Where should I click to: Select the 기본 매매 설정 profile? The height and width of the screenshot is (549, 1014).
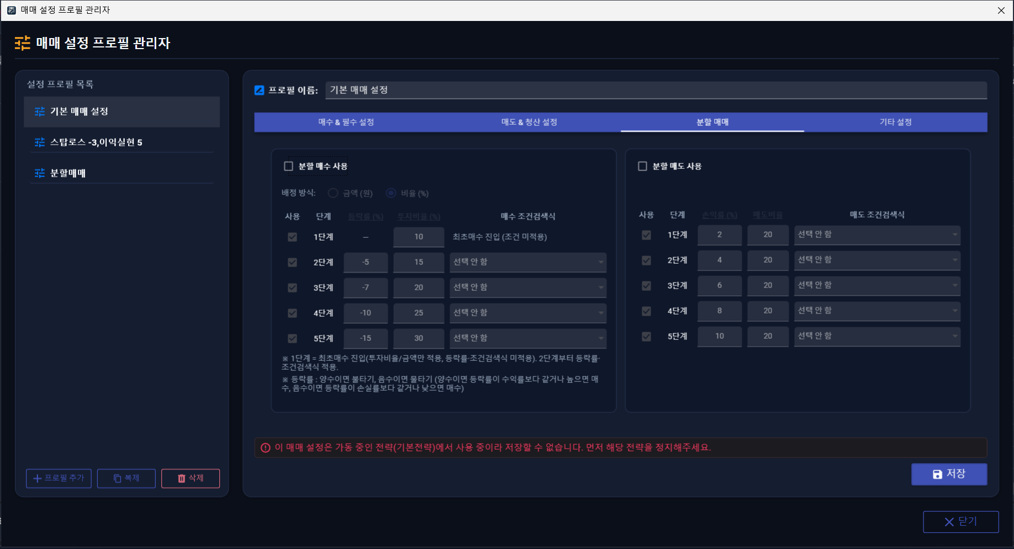point(122,111)
